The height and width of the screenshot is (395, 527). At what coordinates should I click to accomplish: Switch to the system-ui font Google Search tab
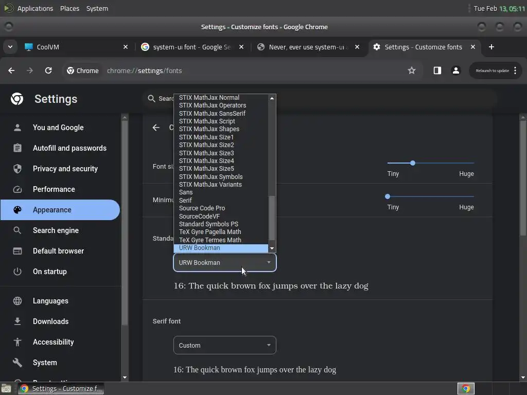(x=192, y=47)
